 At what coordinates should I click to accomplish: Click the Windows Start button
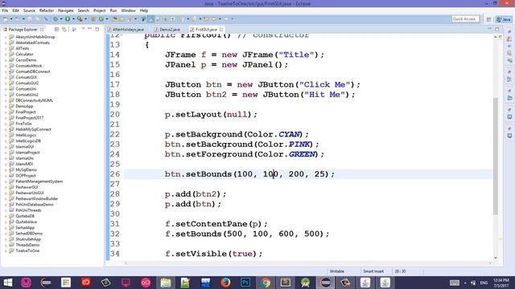pyautogui.click(x=7, y=283)
